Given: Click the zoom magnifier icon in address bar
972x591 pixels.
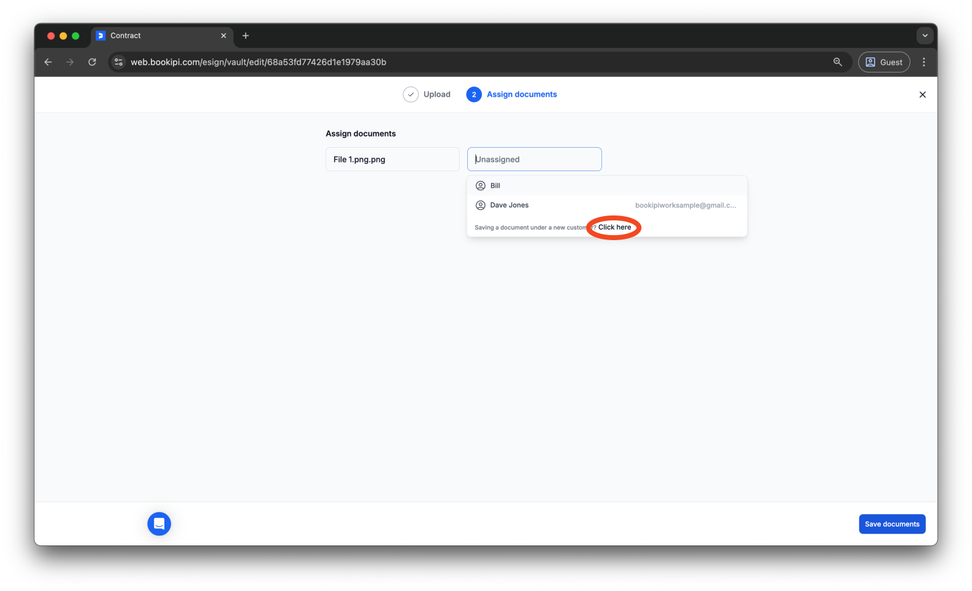Looking at the screenshot, I should click(x=837, y=62).
